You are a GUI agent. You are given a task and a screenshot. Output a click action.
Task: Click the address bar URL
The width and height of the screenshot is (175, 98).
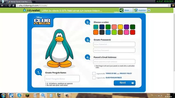point(33,5)
